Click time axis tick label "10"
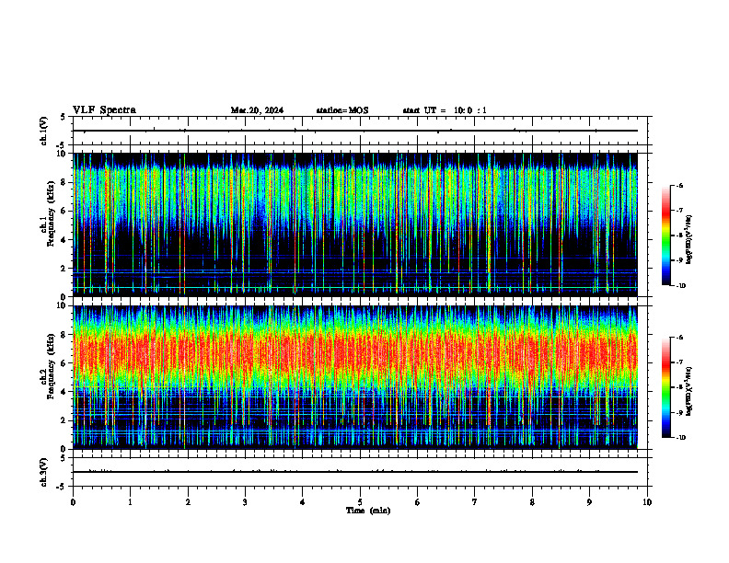Image resolution: width=729 pixels, height=563 pixels. click(647, 502)
